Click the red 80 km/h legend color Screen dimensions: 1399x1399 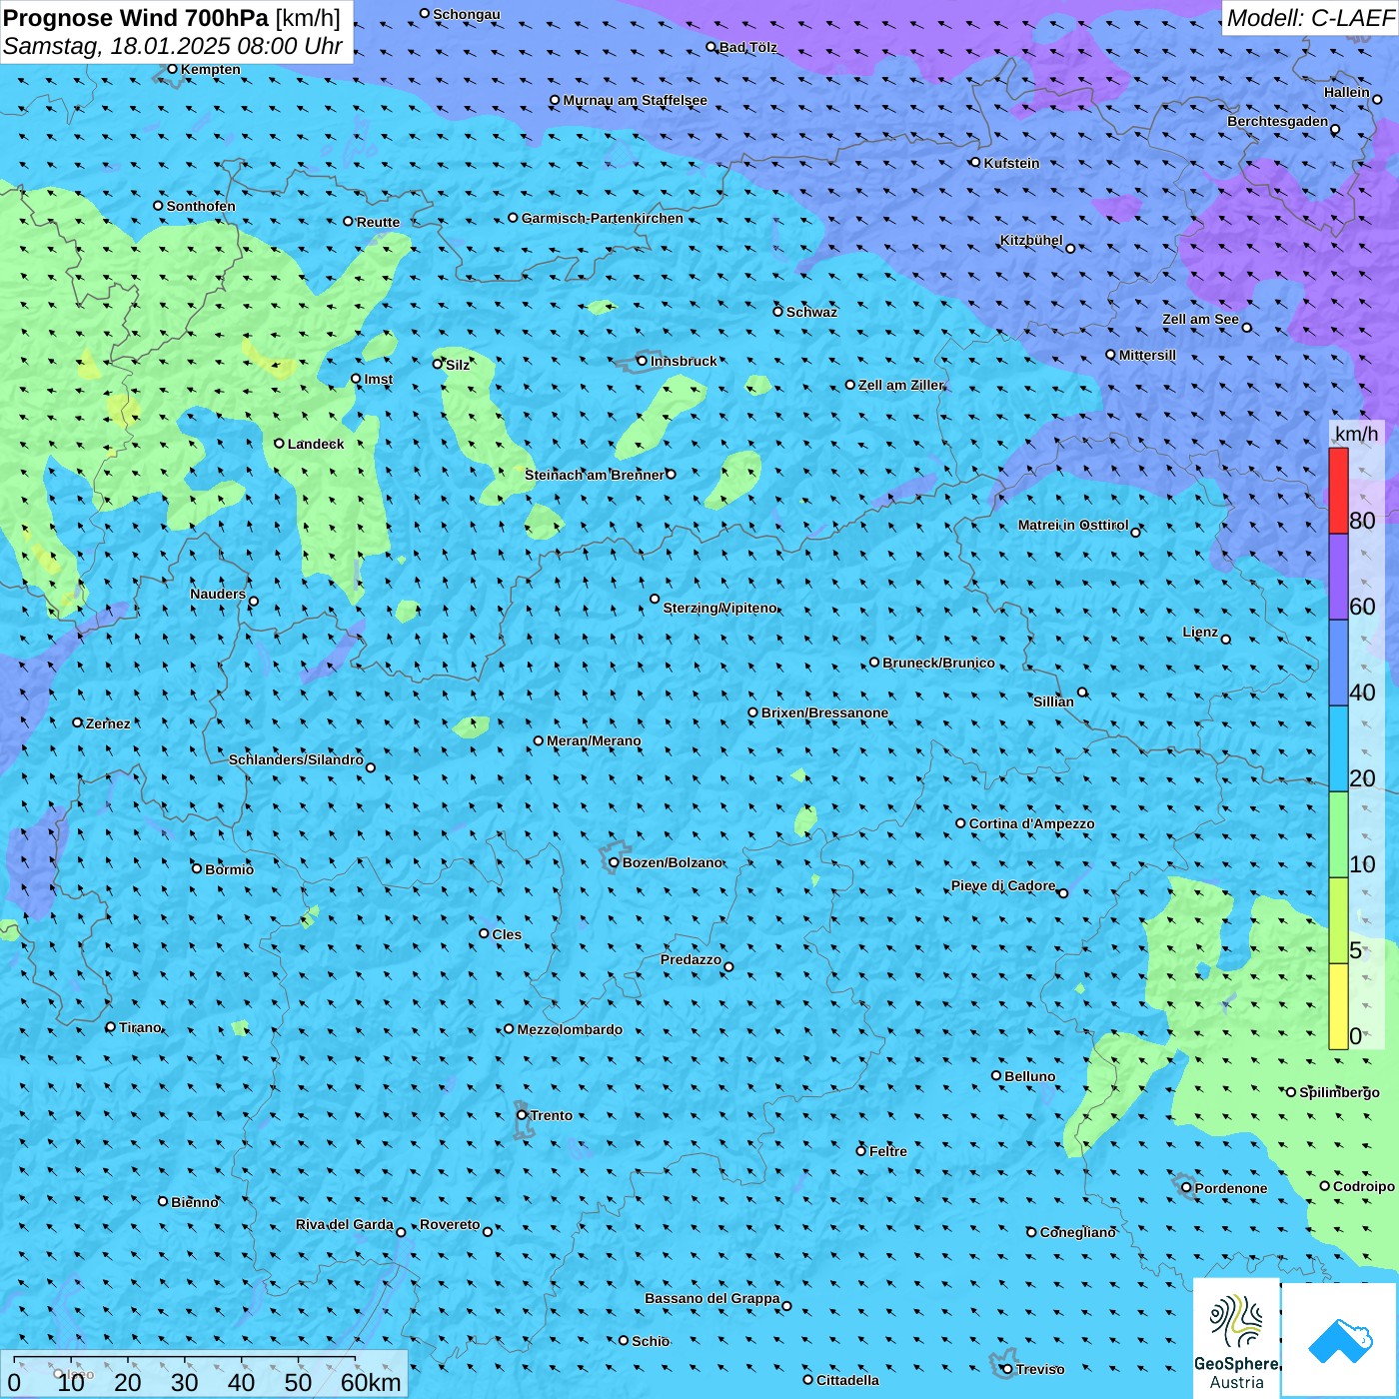(1338, 491)
